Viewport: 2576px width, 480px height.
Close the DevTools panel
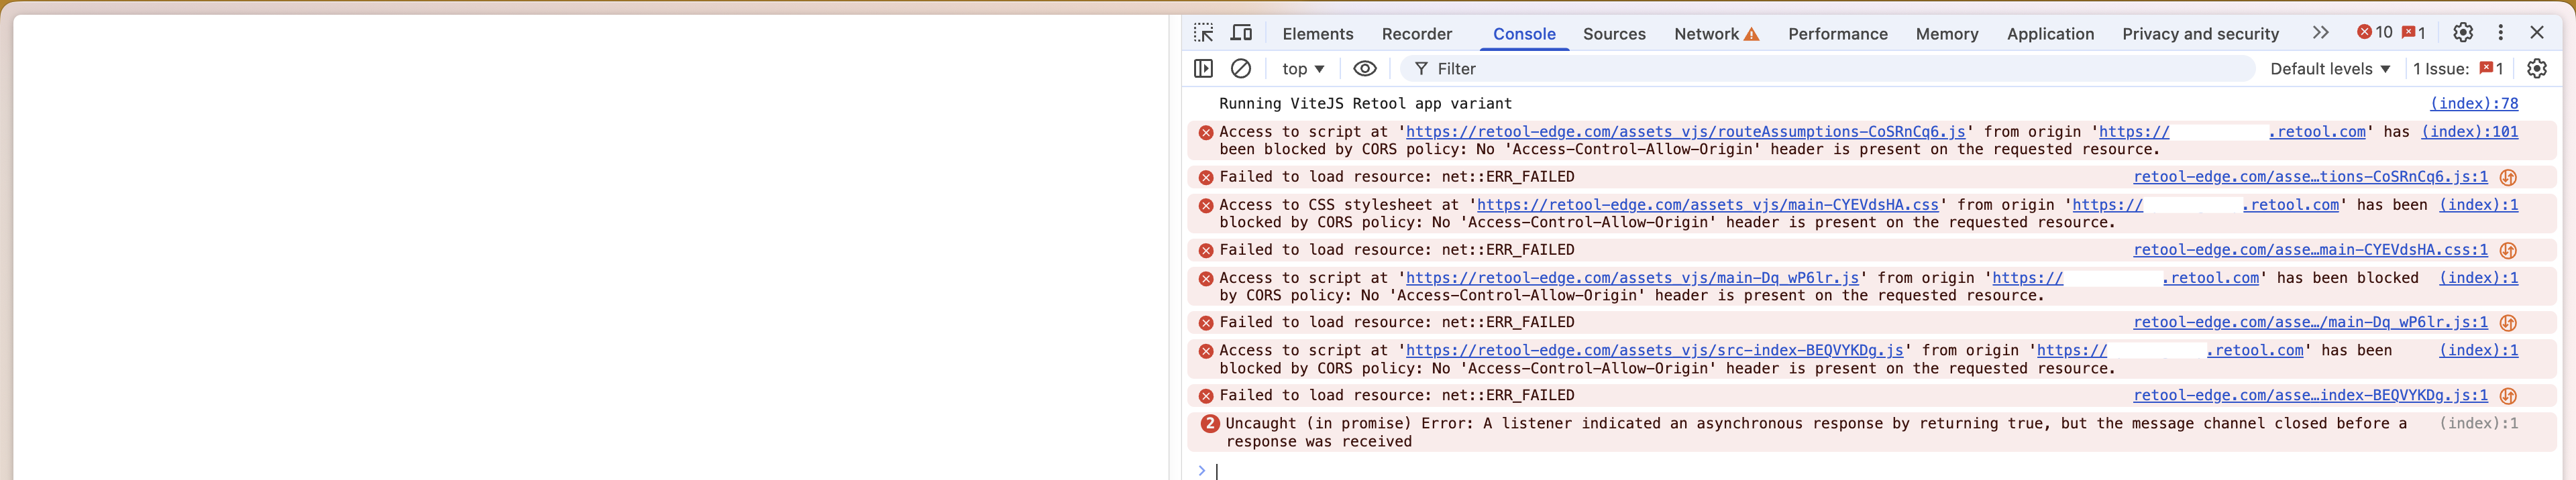[2537, 33]
